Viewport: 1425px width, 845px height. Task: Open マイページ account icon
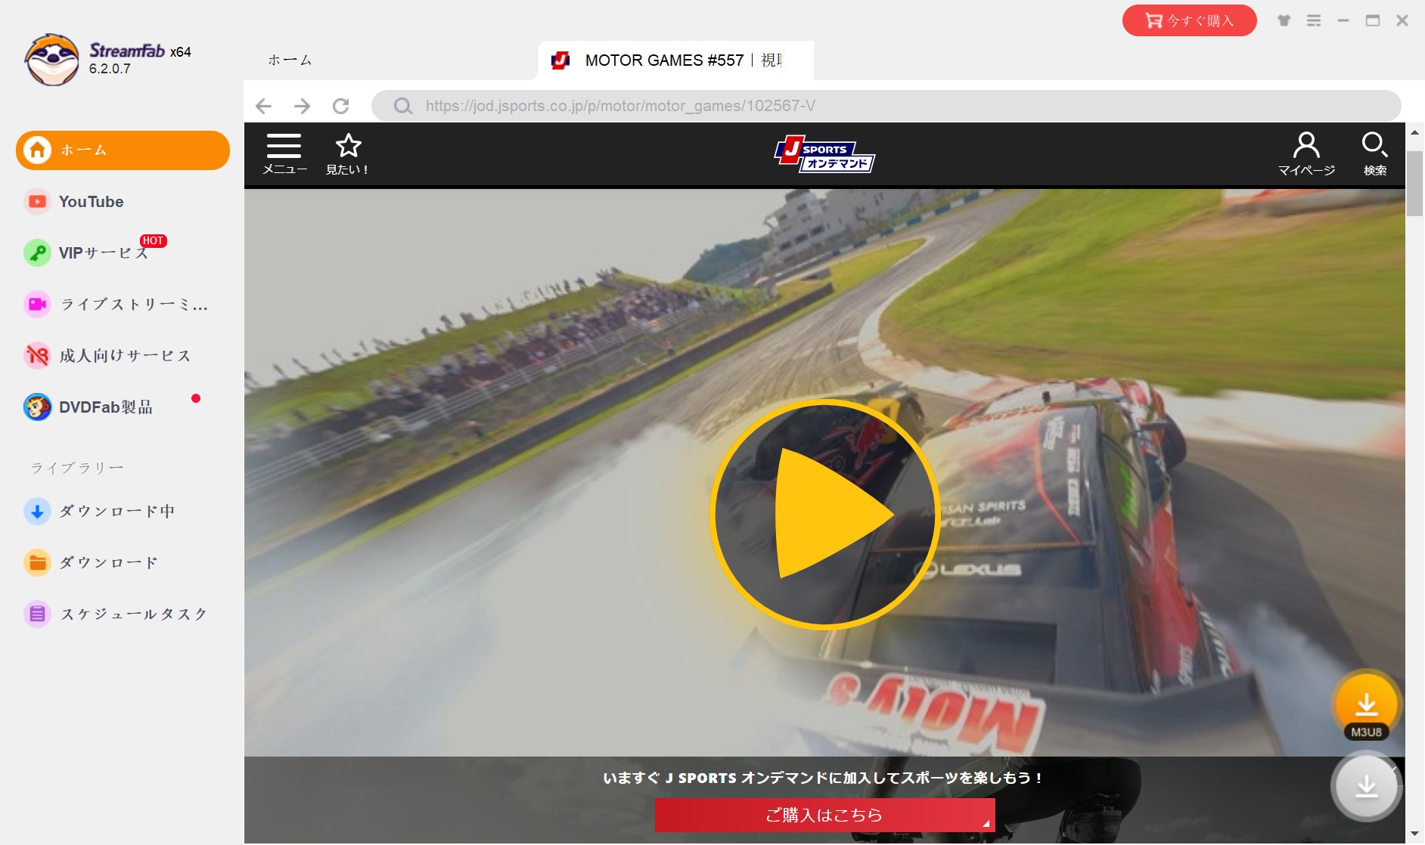pos(1306,154)
